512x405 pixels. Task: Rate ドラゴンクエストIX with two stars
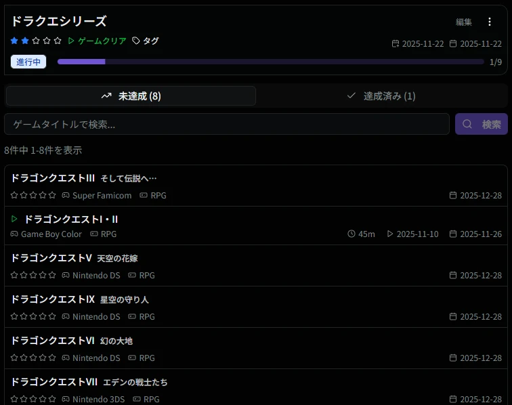[24, 316]
